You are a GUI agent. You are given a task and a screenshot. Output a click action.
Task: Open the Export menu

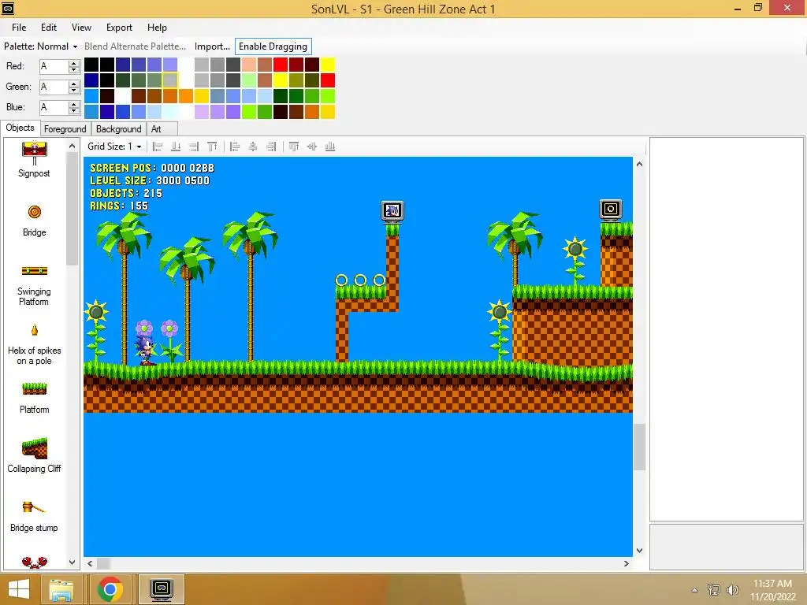[119, 28]
